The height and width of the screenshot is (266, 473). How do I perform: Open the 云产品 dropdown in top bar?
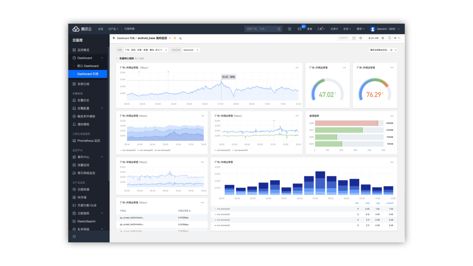113,29
